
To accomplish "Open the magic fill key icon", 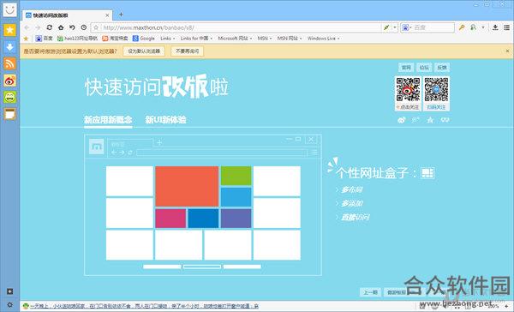I will [x=462, y=27].
